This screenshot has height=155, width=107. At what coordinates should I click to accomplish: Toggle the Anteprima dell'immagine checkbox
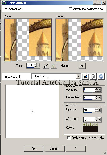70,9
